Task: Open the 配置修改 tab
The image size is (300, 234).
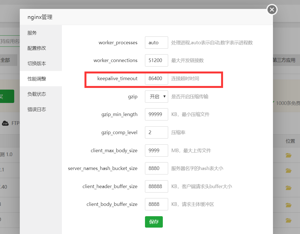Action: (x=41, y=48)
